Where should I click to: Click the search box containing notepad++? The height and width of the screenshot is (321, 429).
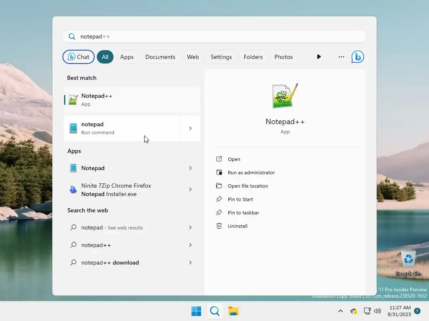(214, 36)
